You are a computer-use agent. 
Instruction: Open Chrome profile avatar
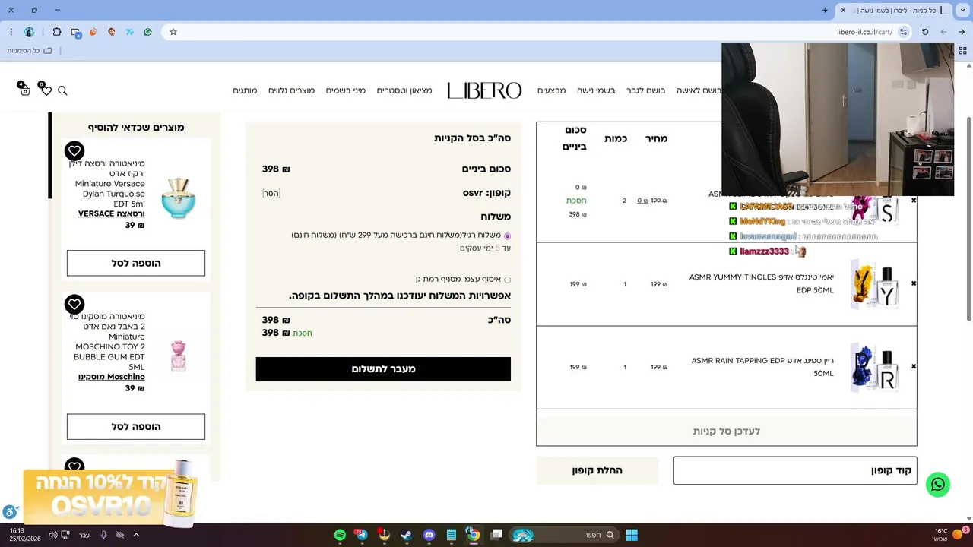click(30, 32)
